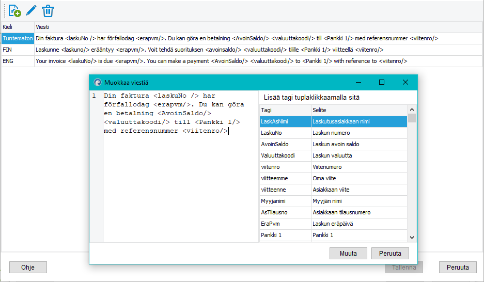484x282 pixels.
Task: Click the description 'Myyjän nimi'
Action: click(359, 201)
